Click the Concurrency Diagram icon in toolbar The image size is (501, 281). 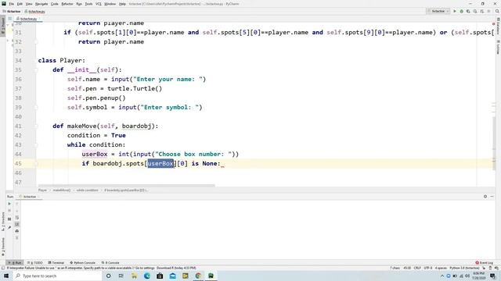pos(482,11)
